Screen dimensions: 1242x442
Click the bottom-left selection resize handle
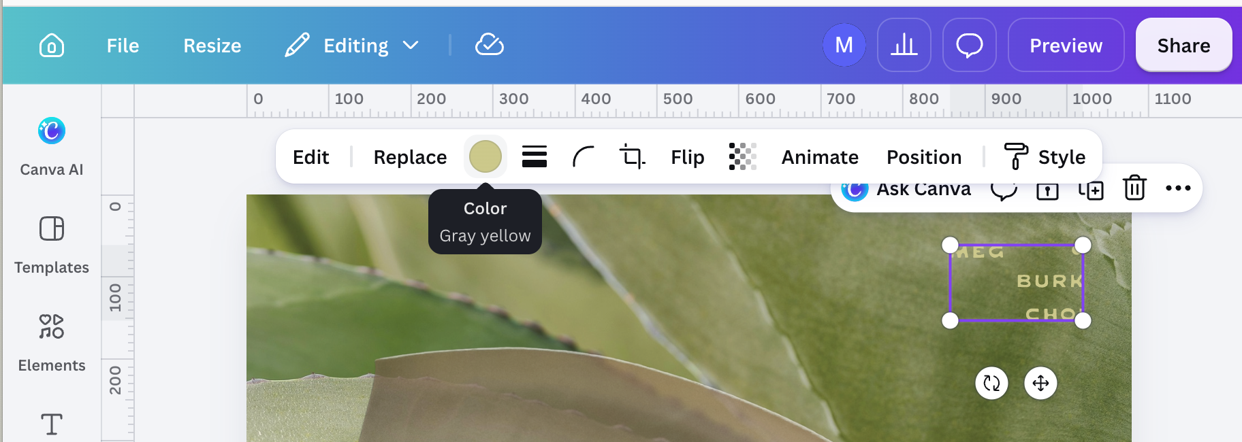pyautogui.click(x=950, y=320)
